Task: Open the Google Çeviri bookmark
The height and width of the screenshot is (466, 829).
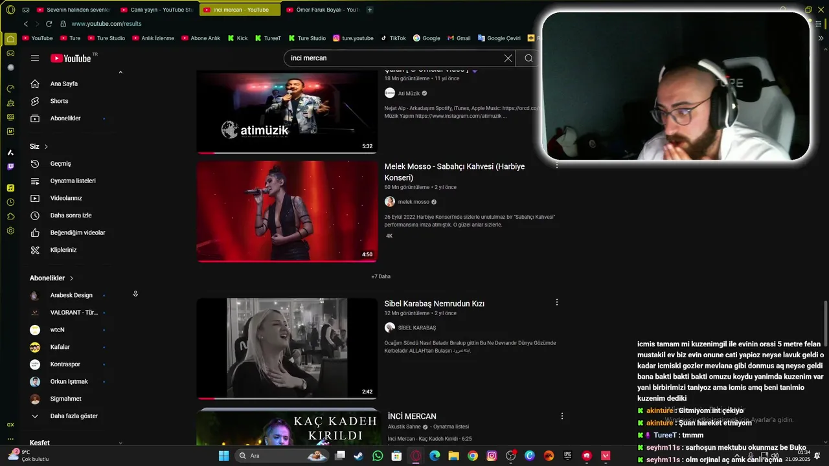Action: tap(499, 38)
